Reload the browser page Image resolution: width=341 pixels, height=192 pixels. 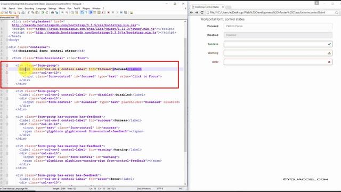click(x=202, y=12)
